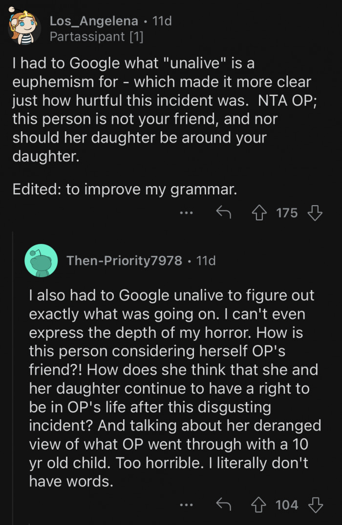This screenshot has height=525, width=342.
Task: Open Then-Priority7978's green avatar
Action: tap(41, 261)
